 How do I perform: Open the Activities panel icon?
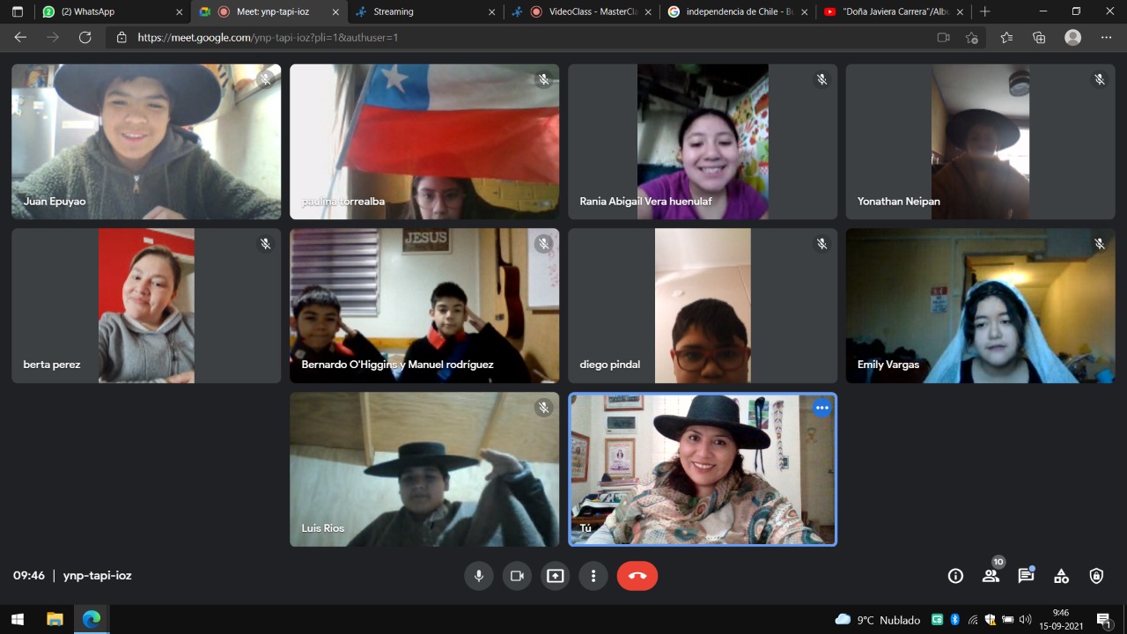1061,576
